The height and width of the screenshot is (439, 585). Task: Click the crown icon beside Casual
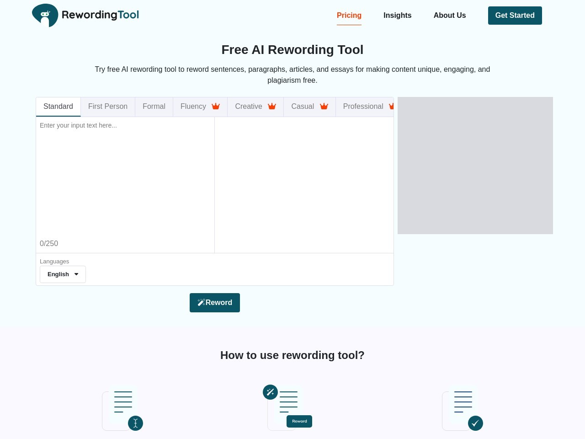coord(324,106)
